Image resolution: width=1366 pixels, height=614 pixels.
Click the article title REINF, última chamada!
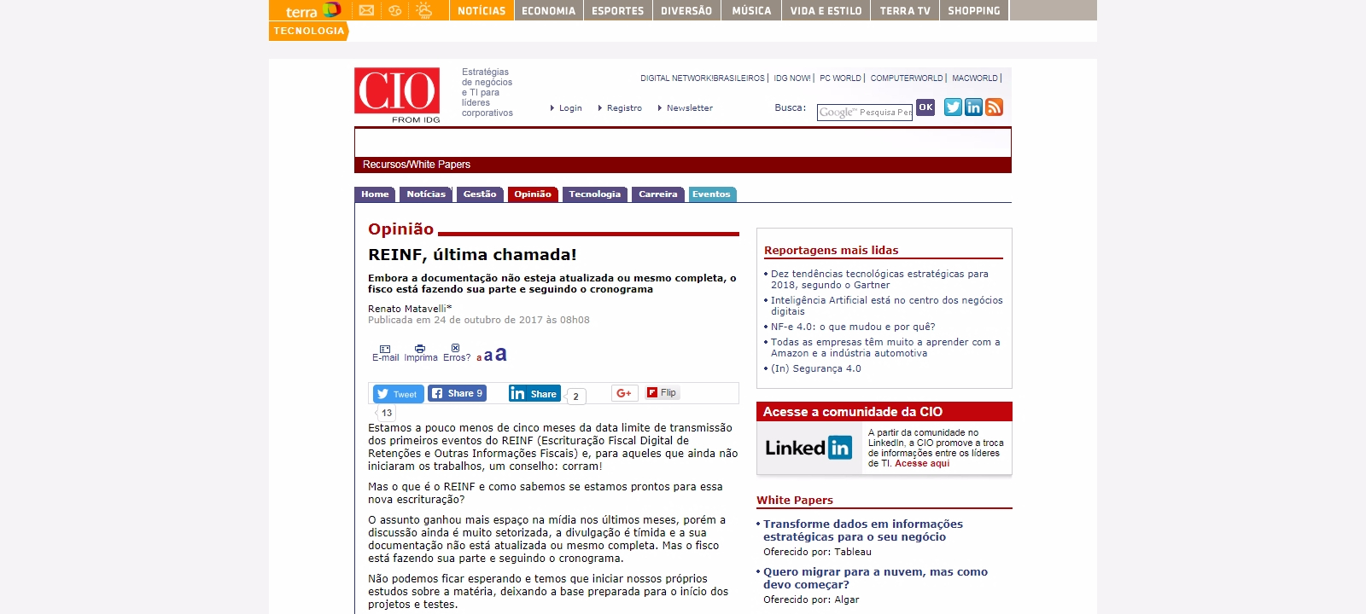click(x=472, y=254)
